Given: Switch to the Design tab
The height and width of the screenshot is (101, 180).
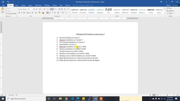Looking at the screenshot, I should tap(23, 5).
